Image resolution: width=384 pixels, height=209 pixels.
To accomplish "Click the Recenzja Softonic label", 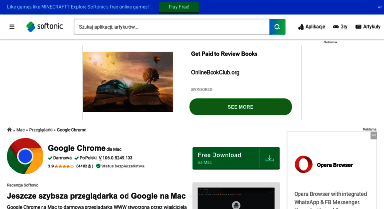I will point(23,185).
